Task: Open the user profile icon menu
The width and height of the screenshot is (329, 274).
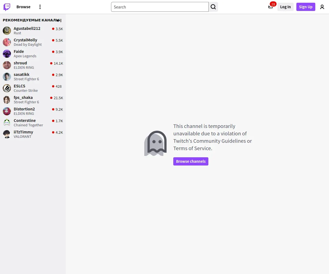Action: point(322,7)
